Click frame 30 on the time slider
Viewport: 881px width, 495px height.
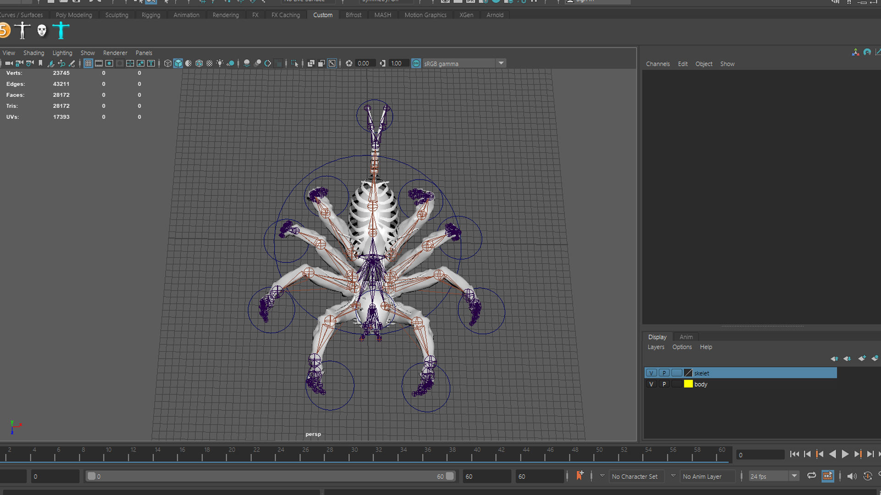pos(354,454)
